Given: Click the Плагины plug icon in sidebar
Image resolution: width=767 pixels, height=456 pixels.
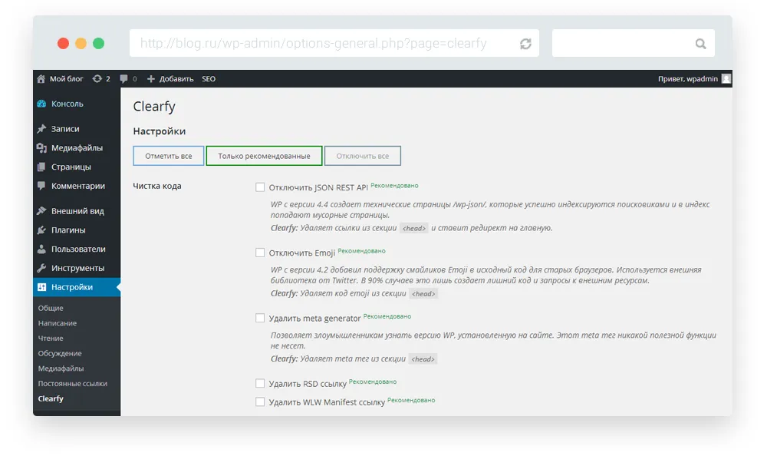Looking at the screenshot, I should (41, 230).
